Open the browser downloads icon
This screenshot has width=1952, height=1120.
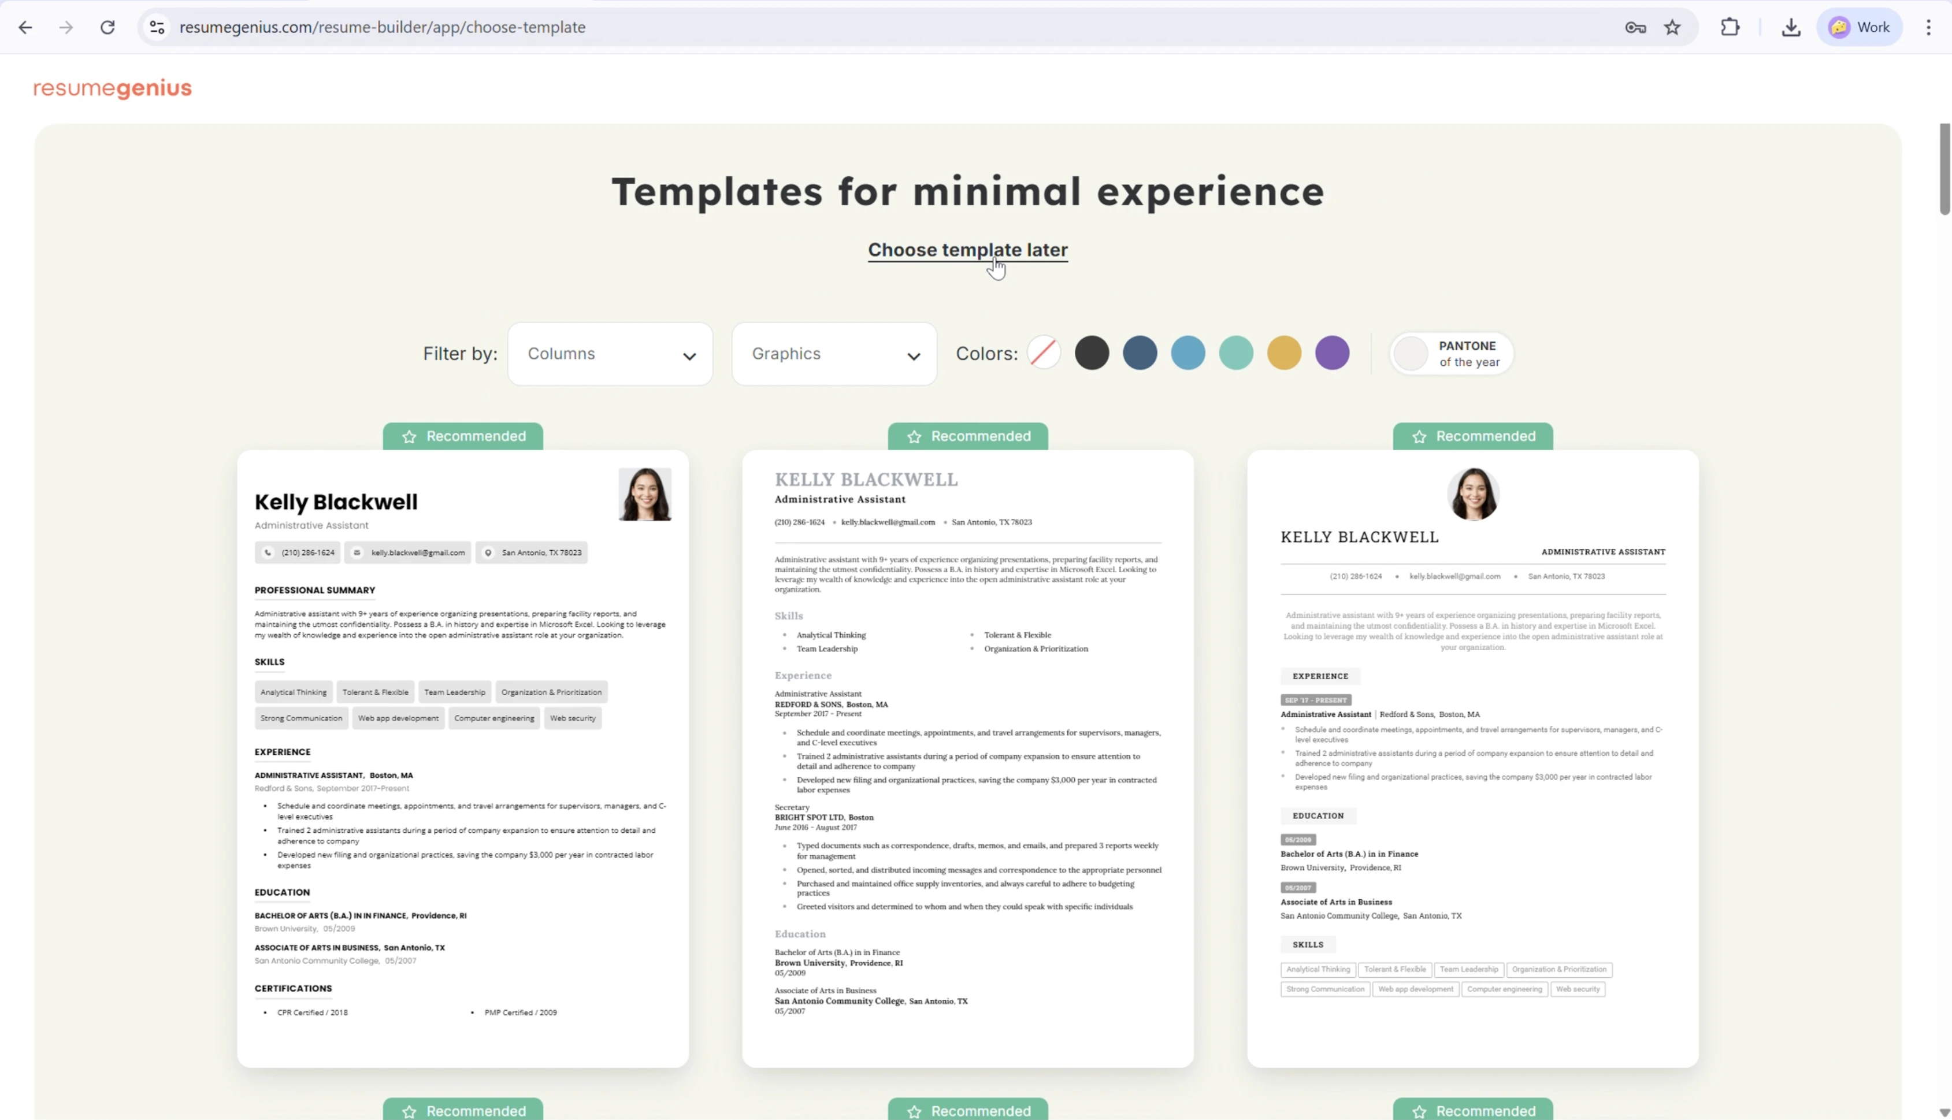tap(1790, 28)
